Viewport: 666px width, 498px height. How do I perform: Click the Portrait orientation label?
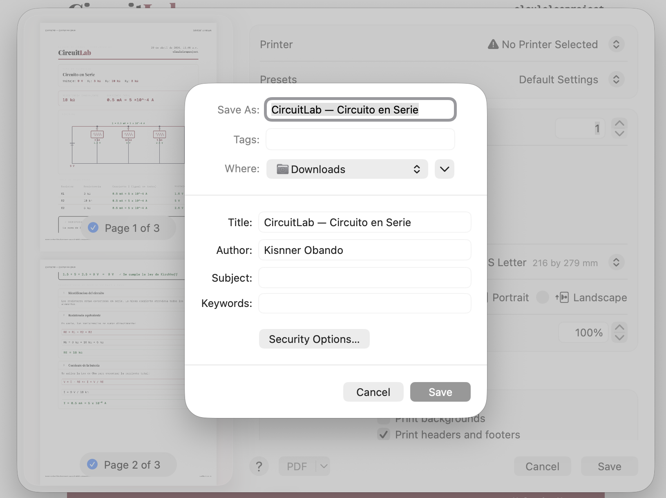510,297
